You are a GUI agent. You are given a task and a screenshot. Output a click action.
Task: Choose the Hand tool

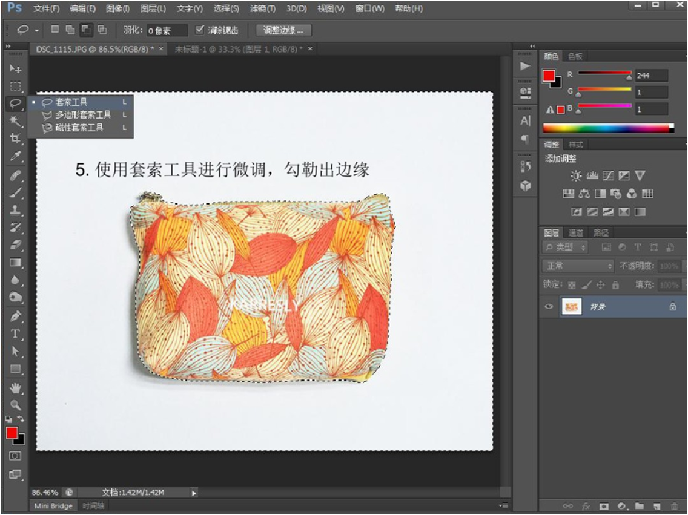coord(15,387)
